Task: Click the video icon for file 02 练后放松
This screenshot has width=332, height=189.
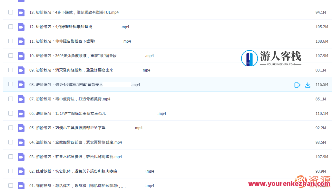Action: click(x=21, y=171)
